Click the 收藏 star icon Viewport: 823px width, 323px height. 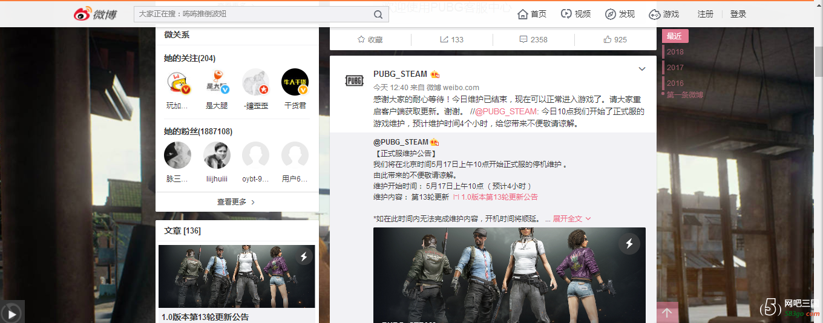click(x=361, y=39)
